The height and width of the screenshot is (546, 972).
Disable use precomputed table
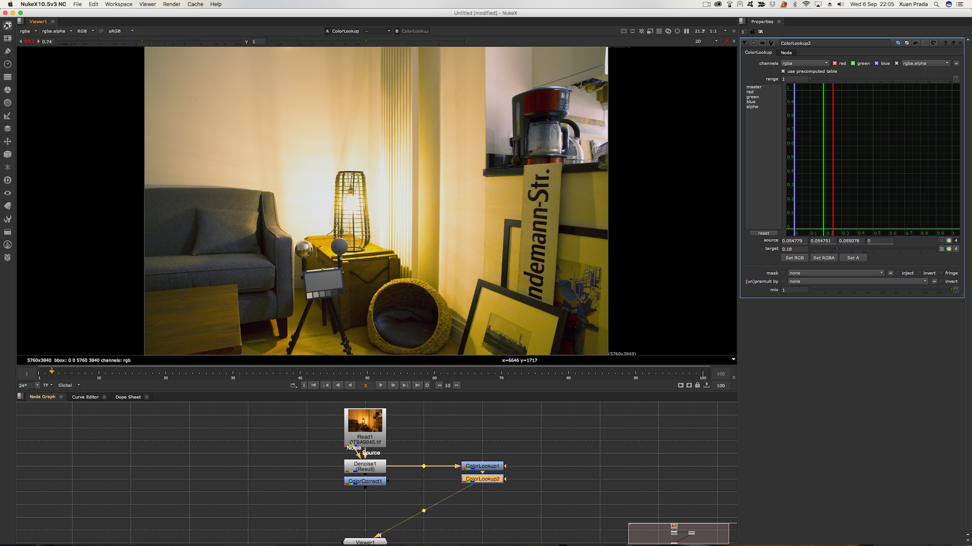[783, 72]
